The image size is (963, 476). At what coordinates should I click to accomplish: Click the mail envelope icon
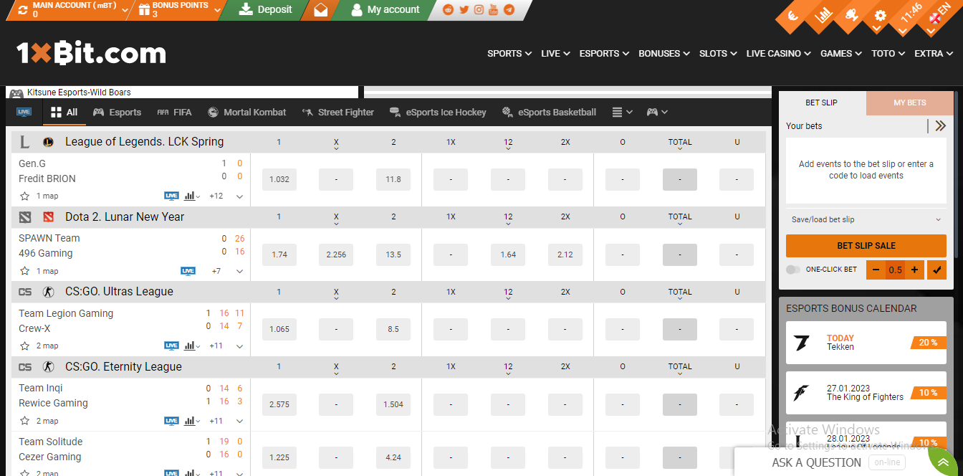point(320,10)
